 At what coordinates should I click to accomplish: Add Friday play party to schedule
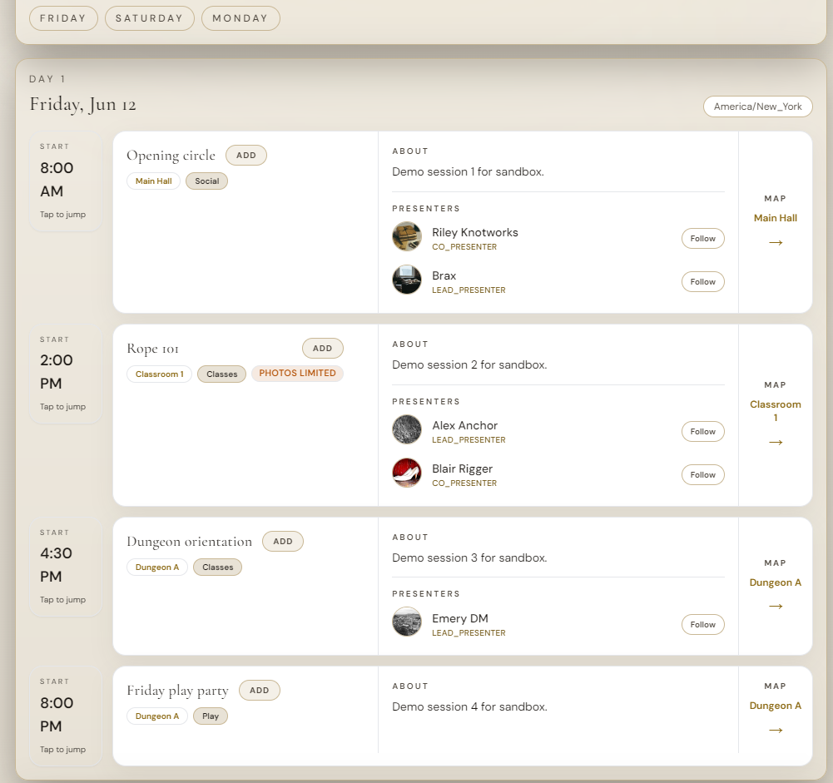click(260, 690)
